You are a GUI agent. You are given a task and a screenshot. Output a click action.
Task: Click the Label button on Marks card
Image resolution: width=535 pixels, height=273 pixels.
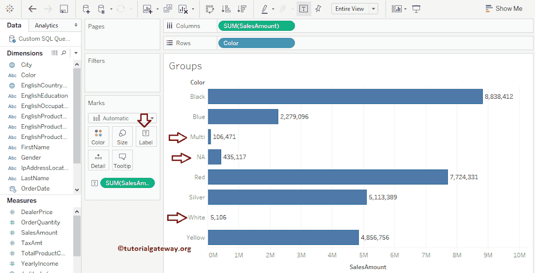pos(146,137)
